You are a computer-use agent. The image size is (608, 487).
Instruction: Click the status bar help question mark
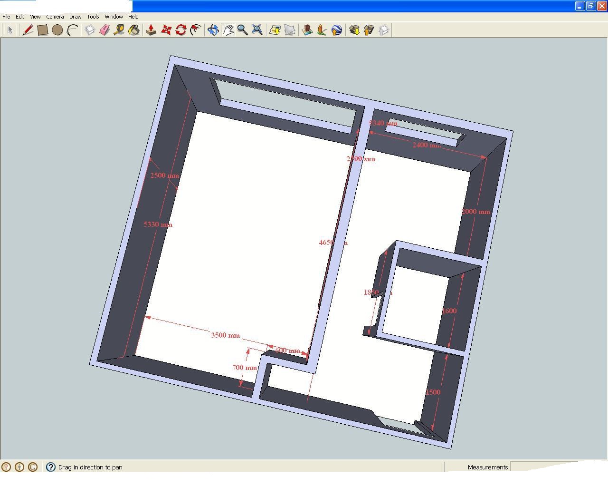click(51, 467)
